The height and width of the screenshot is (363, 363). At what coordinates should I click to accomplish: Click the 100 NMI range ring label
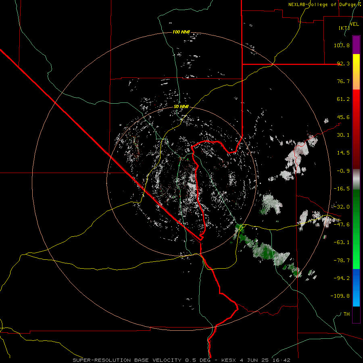pyautogui.click(x=181, y=32)
